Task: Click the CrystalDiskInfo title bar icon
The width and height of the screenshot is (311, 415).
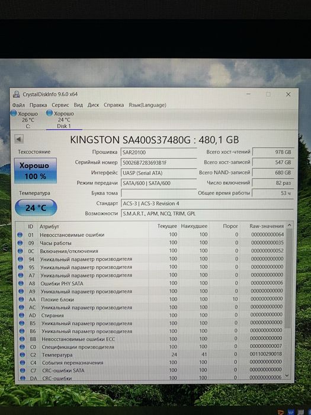Action: 17,94
